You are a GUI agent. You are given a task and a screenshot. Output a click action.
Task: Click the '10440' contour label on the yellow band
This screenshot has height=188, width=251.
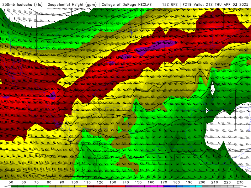[189, 63]
